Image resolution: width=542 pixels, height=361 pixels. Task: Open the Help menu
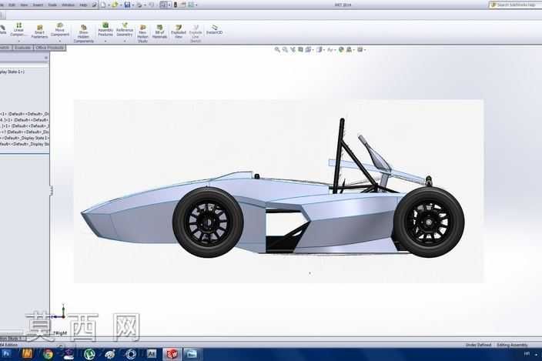pos(83,5)
